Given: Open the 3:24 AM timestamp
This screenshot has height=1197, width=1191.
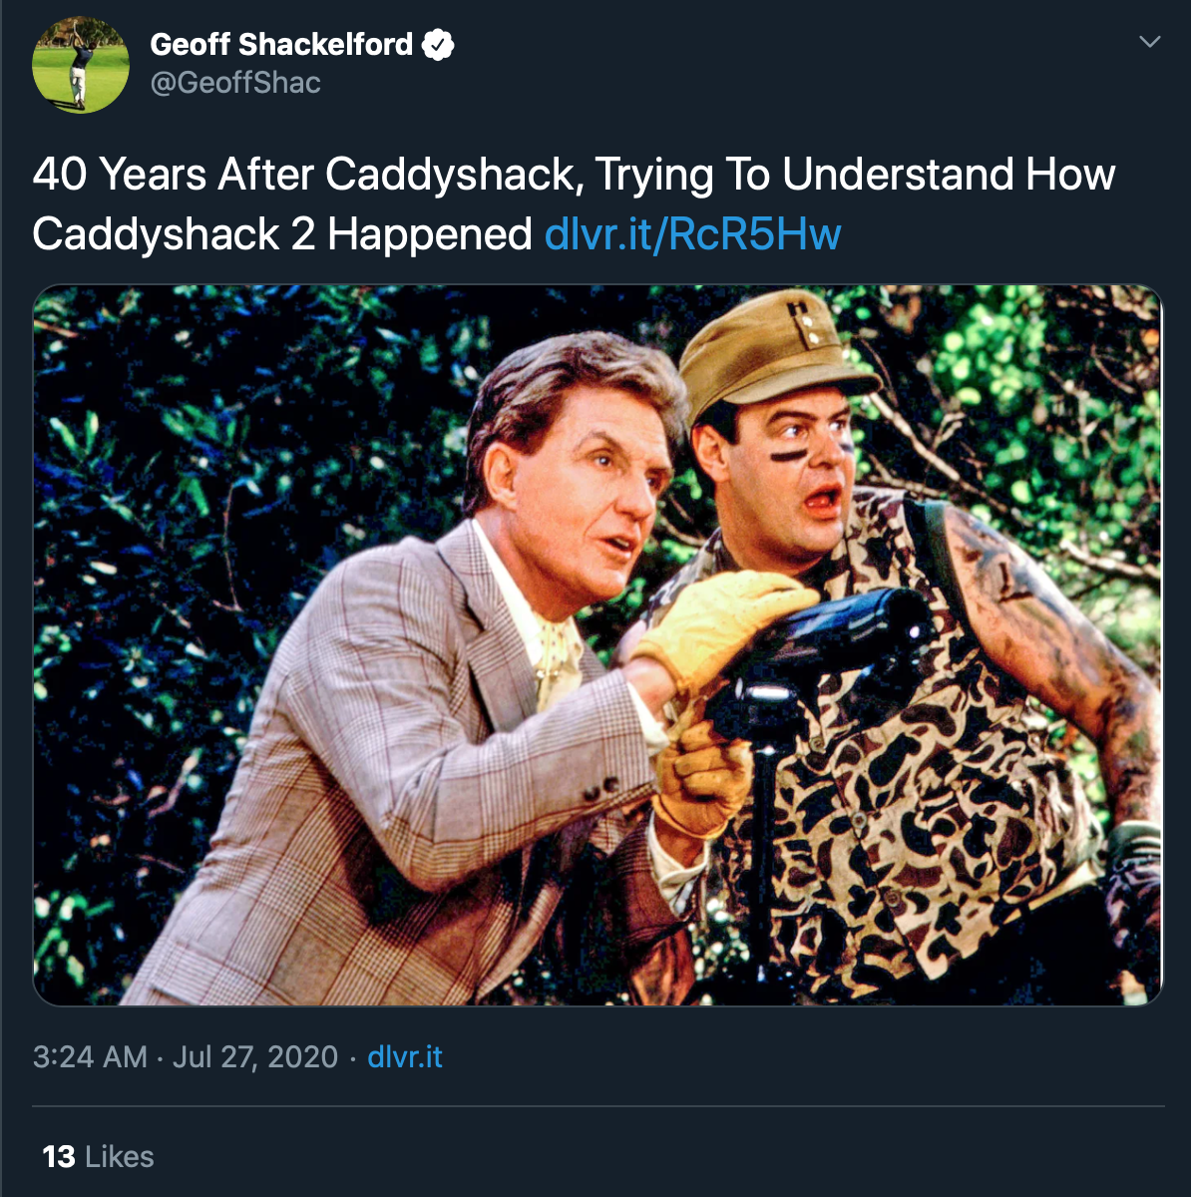Looking at the screenshot, I should pos(90,1056).
